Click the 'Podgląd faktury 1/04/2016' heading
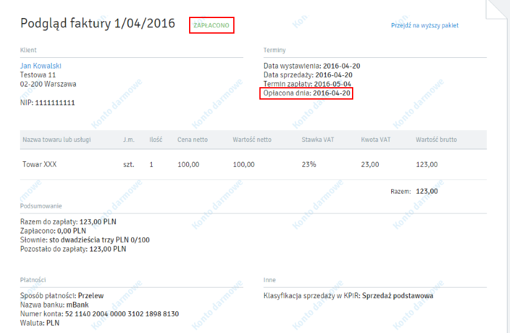The image size is (510, 333). click(x=98, y=24)
